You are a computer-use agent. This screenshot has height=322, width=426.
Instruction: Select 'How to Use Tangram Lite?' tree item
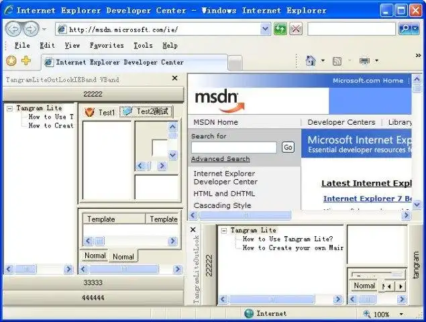click(288, 239)
